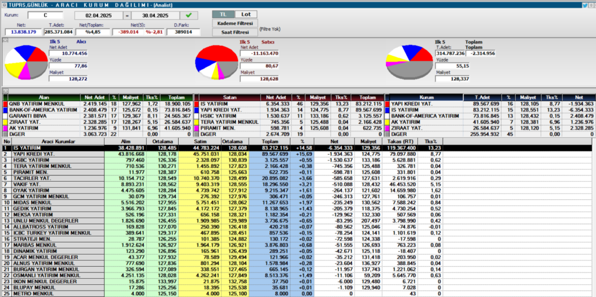Image resolution: width=596 pixels, height=297 pixels.
Task: Select the IS YATIRIM row in main table
Action: (x=296, y=148)
